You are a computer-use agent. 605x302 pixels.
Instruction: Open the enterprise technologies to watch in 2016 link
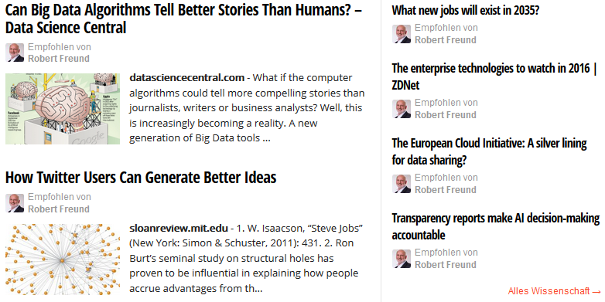click(x=495, y=76)
